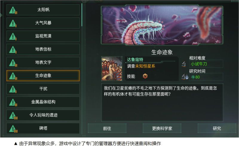Screen dimensions: 239x146
Task: Click the anomaly triangle icon next to 大气风暴
Action: tap(13, 24)
